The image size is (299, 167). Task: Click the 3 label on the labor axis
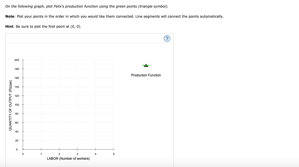click(x=77, y=154)
